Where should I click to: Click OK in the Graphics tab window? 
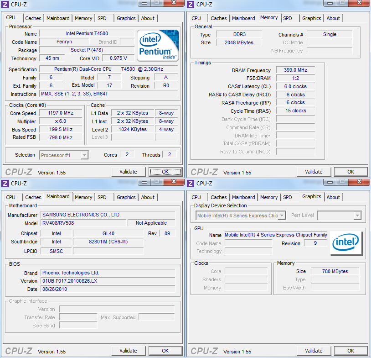[350, 351]
